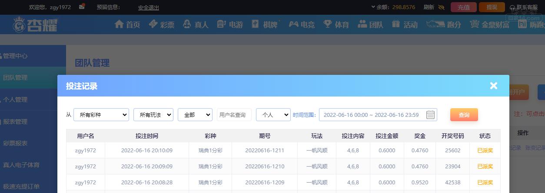Open the calendar icon in time range
The height and width of the screenshot is (193, 545).
430,115
